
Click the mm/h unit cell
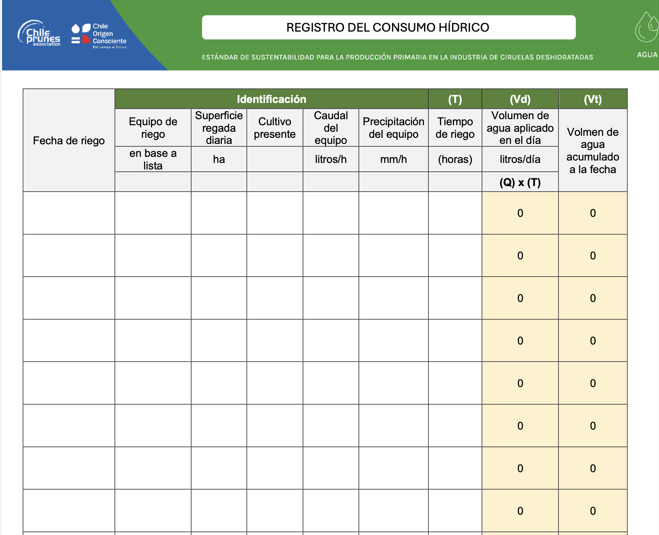394,159
